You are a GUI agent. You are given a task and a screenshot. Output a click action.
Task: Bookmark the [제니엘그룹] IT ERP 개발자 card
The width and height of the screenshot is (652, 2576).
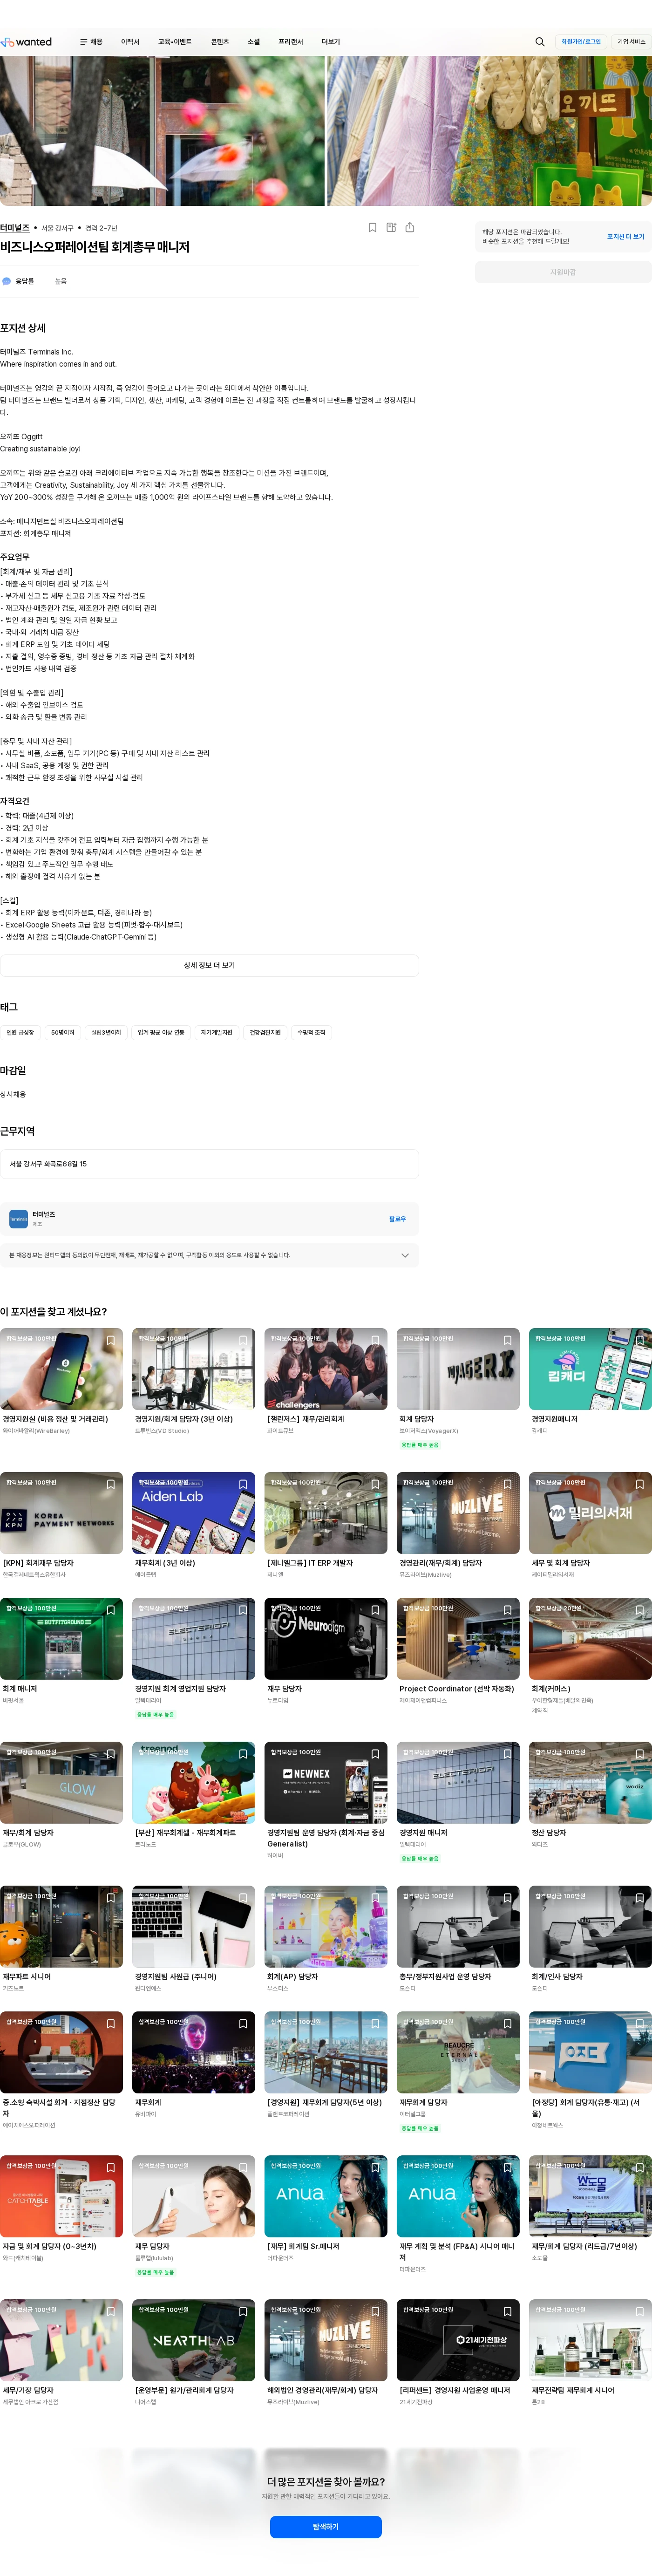coord(375,1485)
